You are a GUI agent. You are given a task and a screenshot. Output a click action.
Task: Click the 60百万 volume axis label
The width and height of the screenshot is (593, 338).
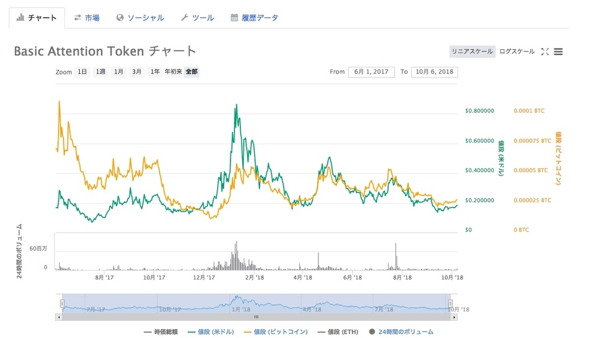coord(38,248)
